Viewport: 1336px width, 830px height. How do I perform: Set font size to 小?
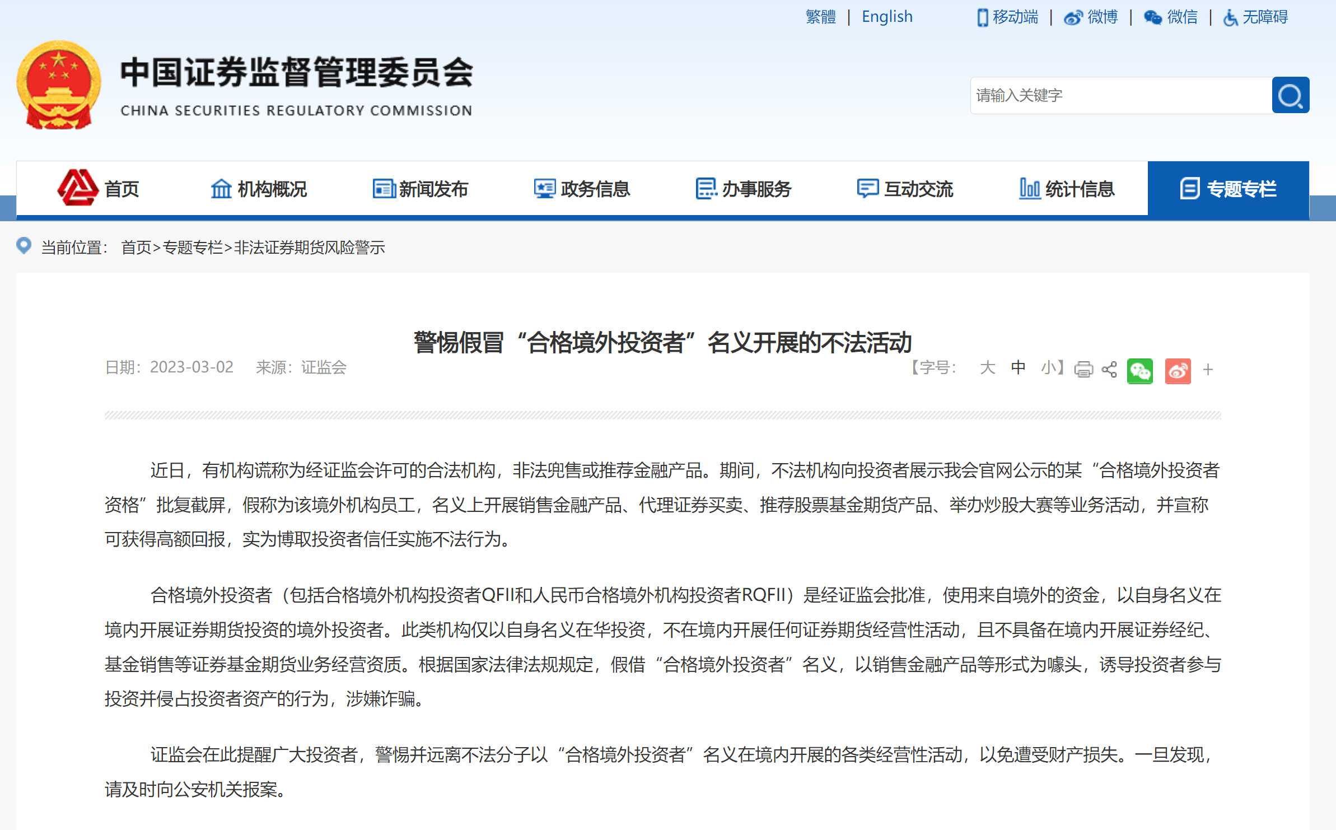pos(1048,368)
